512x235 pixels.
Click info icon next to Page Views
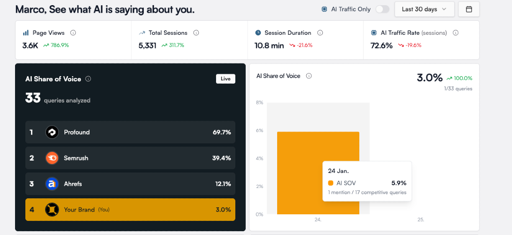pos(73,33)
